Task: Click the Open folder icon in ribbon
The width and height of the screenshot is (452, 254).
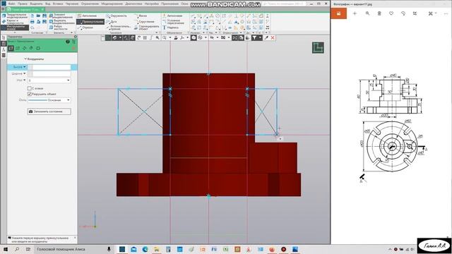Action: coord(38,16)
